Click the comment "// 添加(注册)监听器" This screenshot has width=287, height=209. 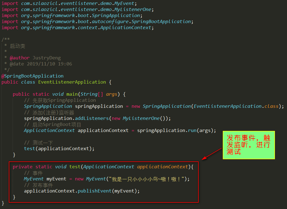point(49,112)
